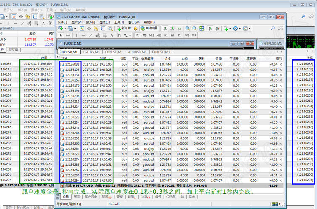Click the GBPUSD,M1 chart window title

tap(272, 43)
